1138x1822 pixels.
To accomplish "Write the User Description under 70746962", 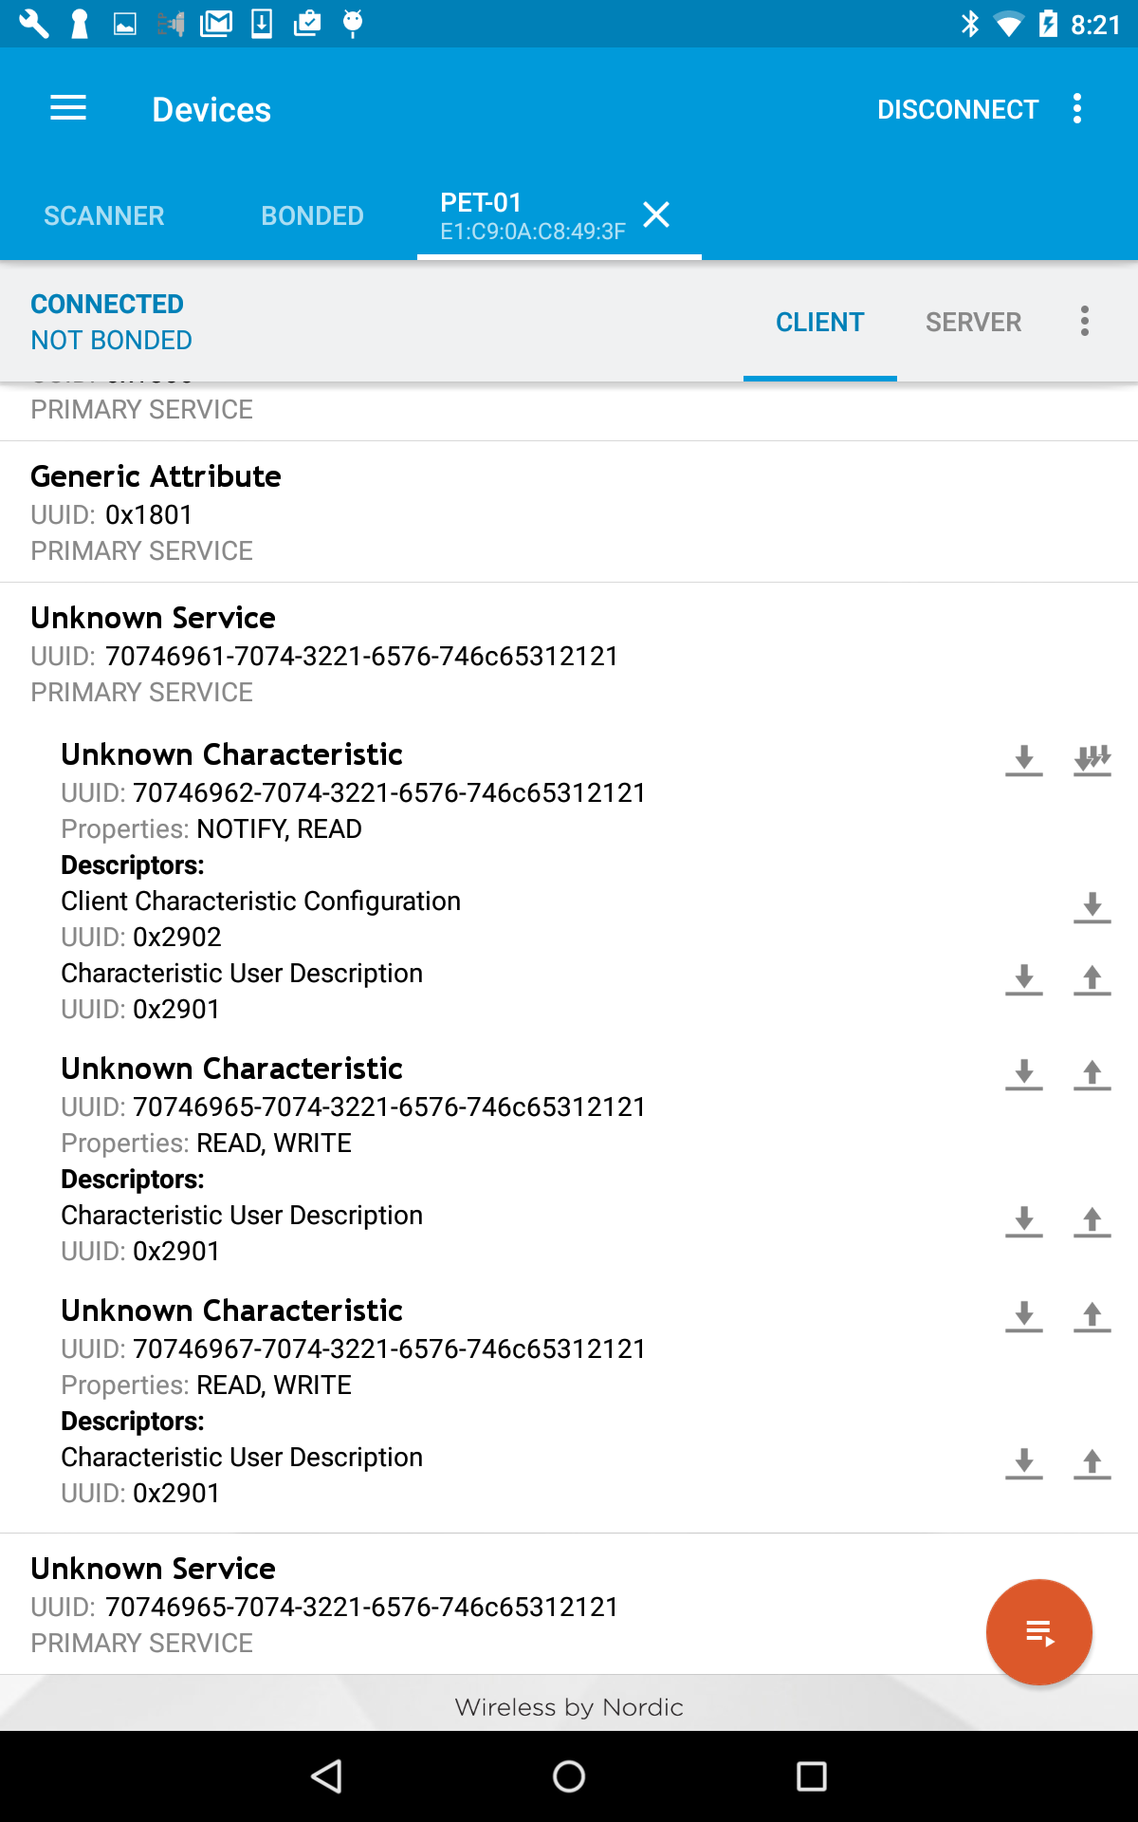I will [1092, 979].
